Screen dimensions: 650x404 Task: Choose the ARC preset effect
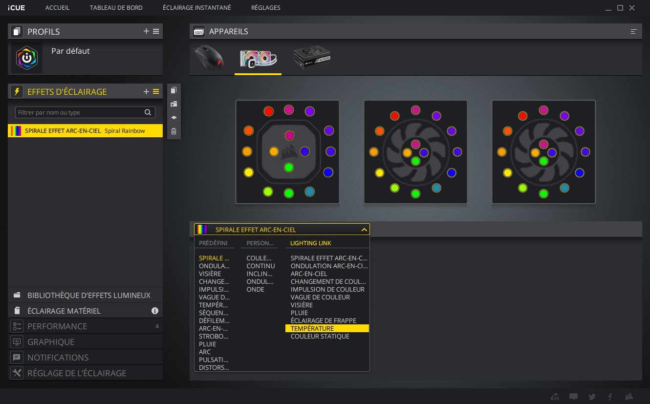(205, 352)
